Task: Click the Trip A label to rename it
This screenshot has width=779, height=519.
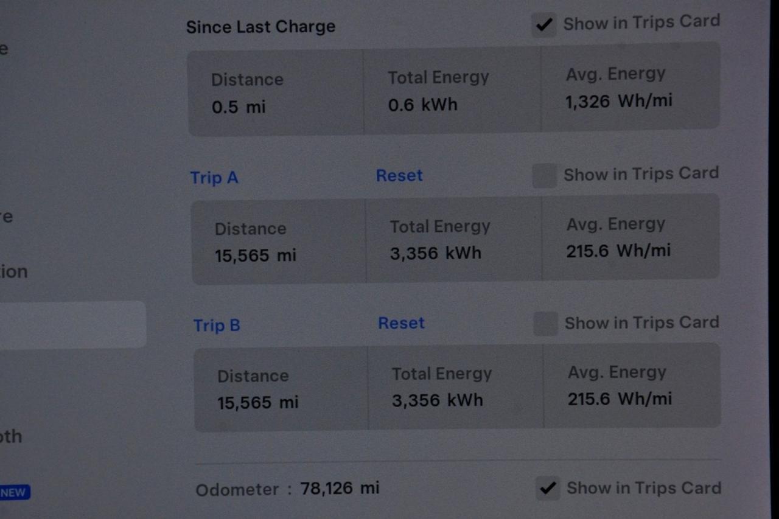Action: pyautogui.click(x=214, y=178)
